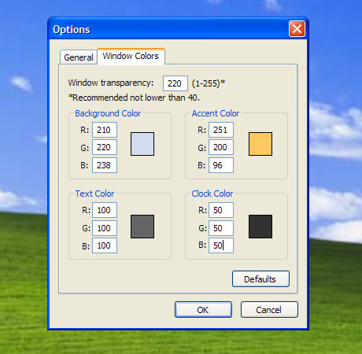Switch to the General tab
Viewport: 362px width, 354px height.
79,57
